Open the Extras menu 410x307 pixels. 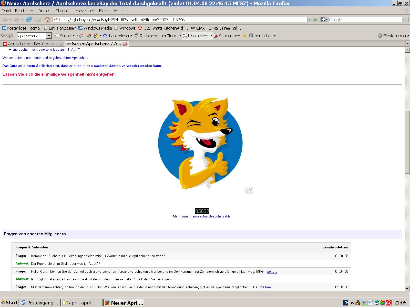click(105, 11)
